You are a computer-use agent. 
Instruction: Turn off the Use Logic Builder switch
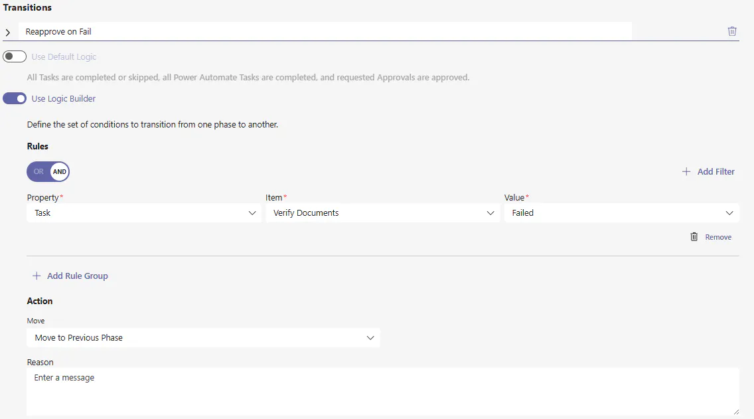[15, 99]
